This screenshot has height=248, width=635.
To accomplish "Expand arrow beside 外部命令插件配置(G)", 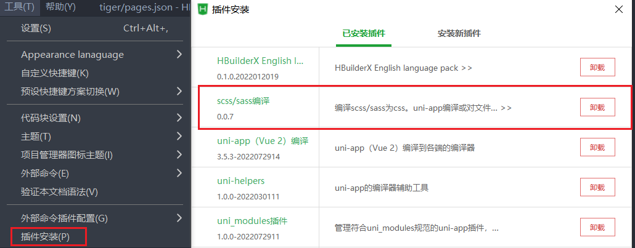I will [x=179, y=218].
